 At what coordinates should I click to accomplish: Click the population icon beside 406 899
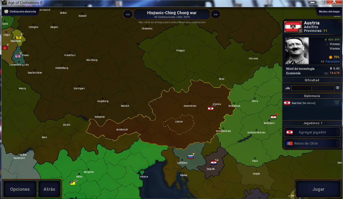click(x=326, y=40)
